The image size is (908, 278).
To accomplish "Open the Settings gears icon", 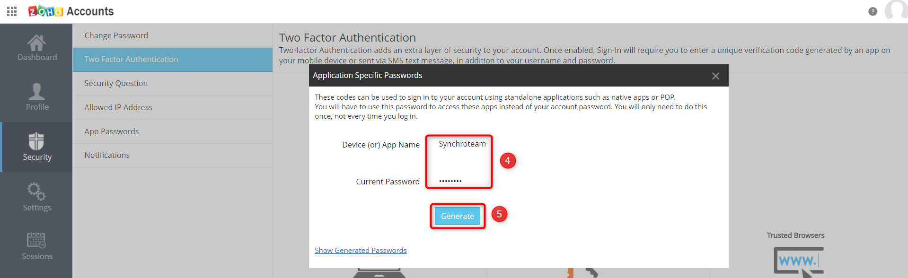I will 36,191.
